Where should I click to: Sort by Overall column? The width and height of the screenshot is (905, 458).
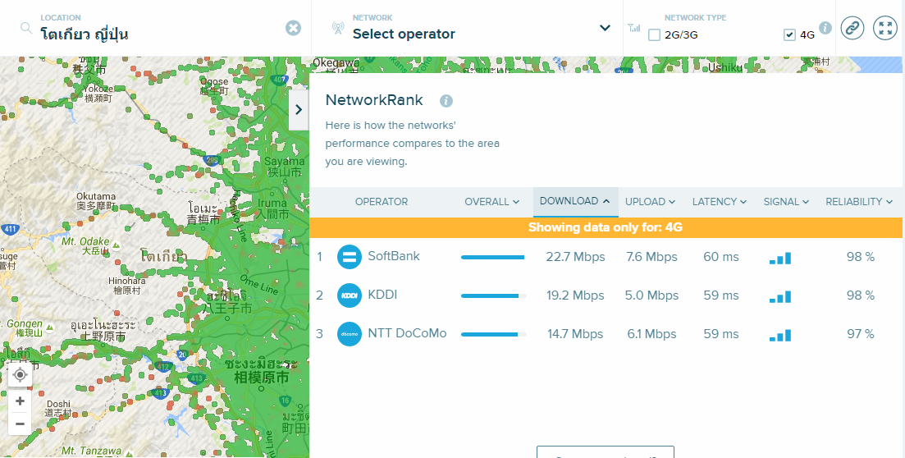(491, 202)
